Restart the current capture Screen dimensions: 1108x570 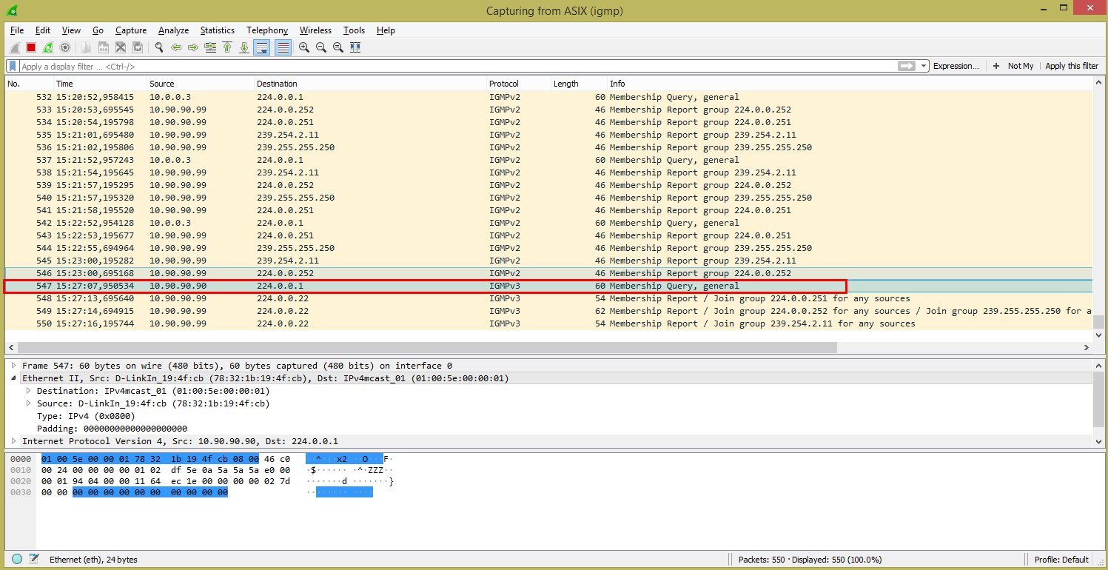[x=48, y=47]
